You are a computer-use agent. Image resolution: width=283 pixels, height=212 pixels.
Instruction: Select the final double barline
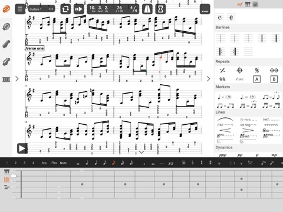[x=275, y=38]
